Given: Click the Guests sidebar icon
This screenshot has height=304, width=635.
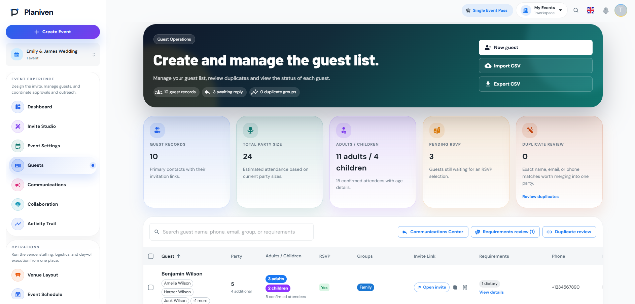Looking at the screenshot, I should 18,165.
